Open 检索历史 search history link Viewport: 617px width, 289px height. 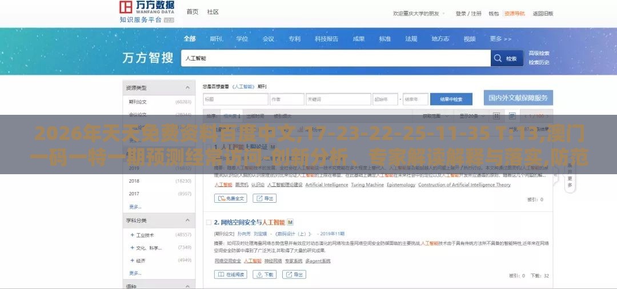(539, 62)
